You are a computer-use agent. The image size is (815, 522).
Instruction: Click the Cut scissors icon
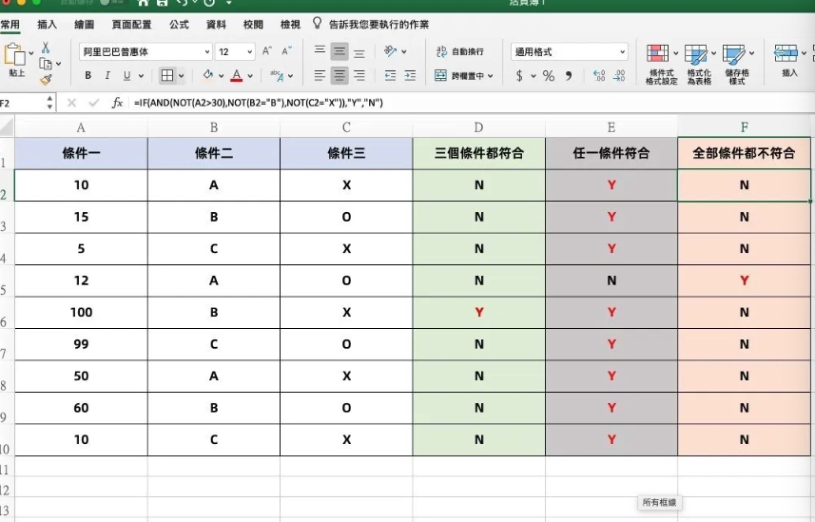point(46,48)
